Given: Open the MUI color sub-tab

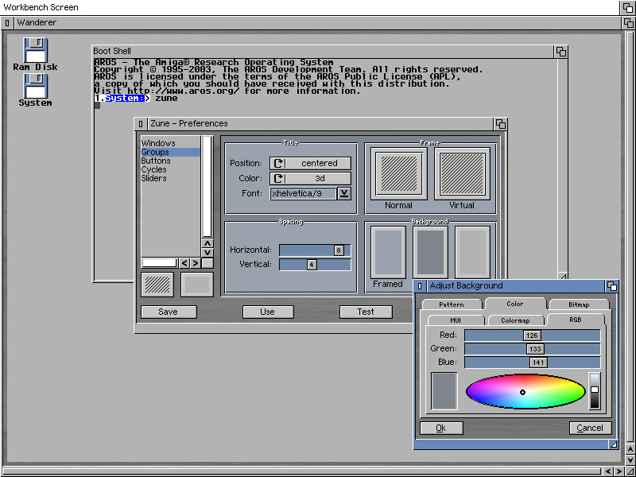Looking at the screenshot, I should pos(456,320).
